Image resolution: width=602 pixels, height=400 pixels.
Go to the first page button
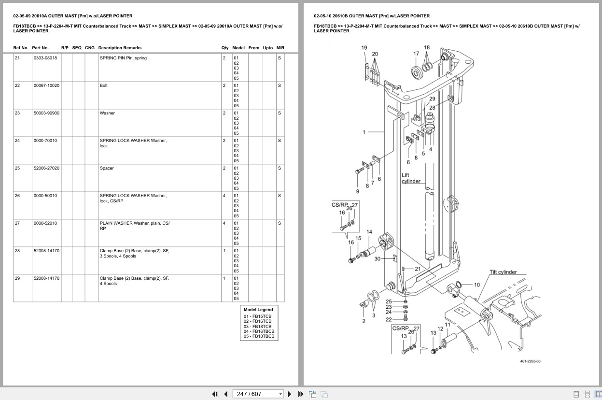215,394
